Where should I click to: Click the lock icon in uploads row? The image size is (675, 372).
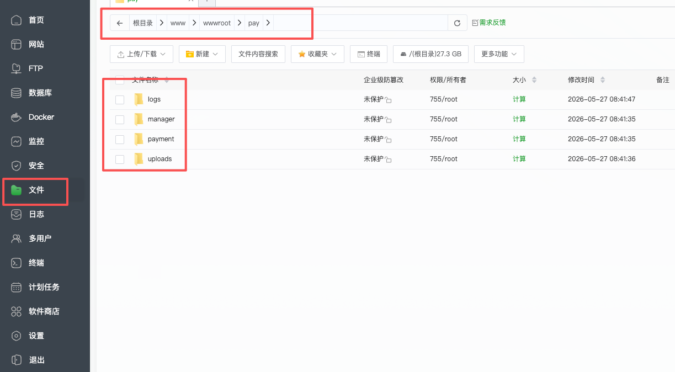point(388,160)
